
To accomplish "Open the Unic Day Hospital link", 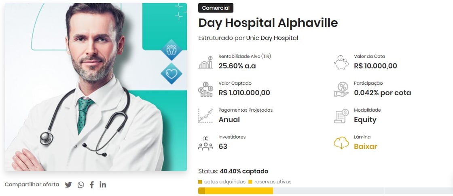I will tap(272, 38).
